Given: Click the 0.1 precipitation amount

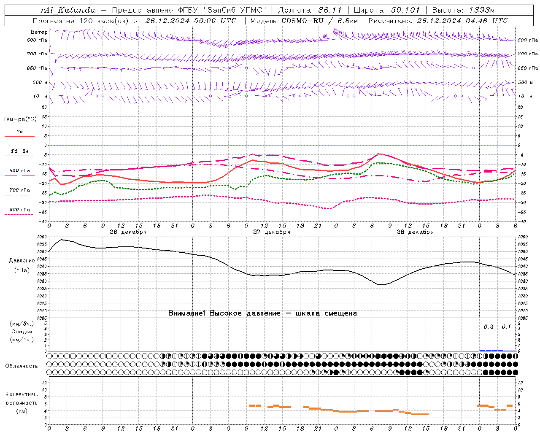Looking at the screenshot, I should click(506, 327).
